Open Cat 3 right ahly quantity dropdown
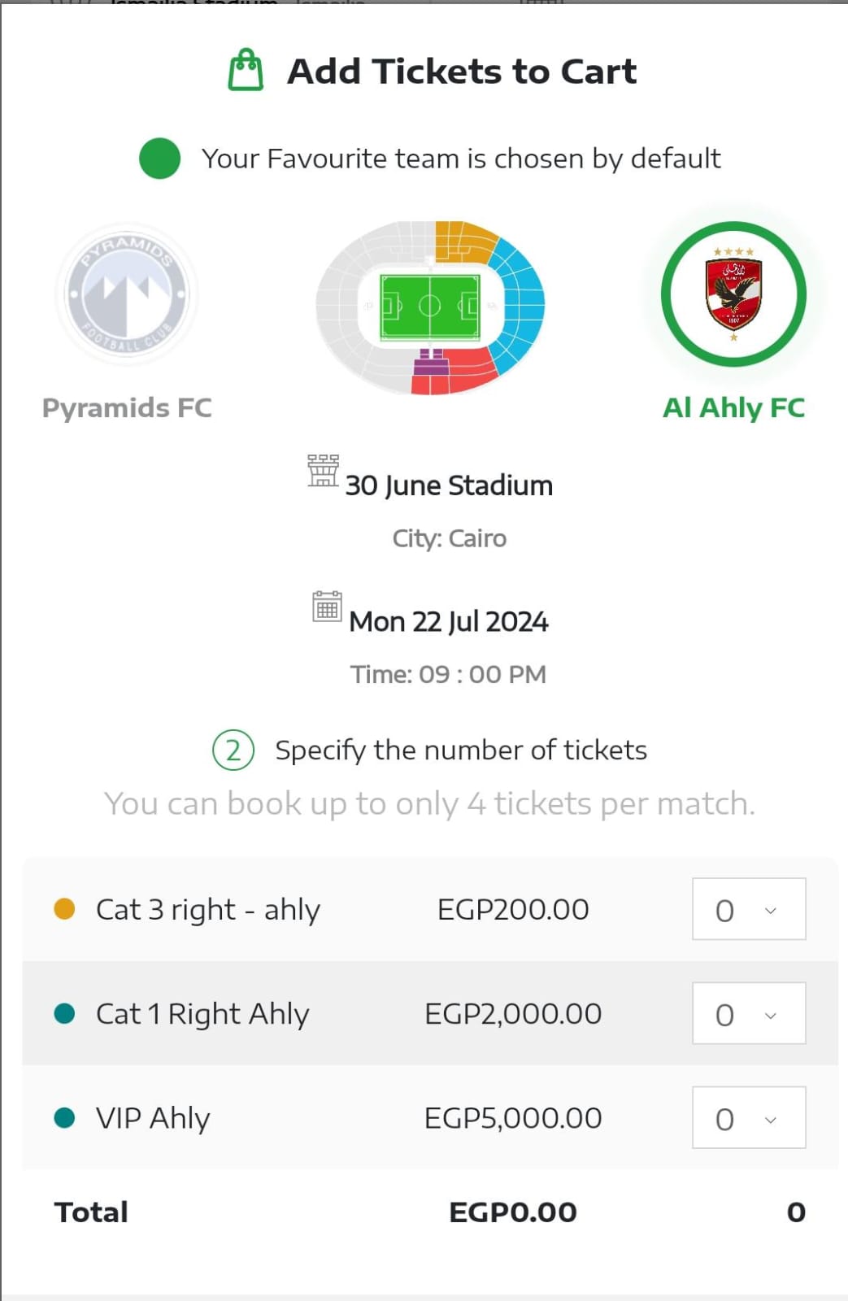This screenshot has width=848, height=1301. click(749, 909)
